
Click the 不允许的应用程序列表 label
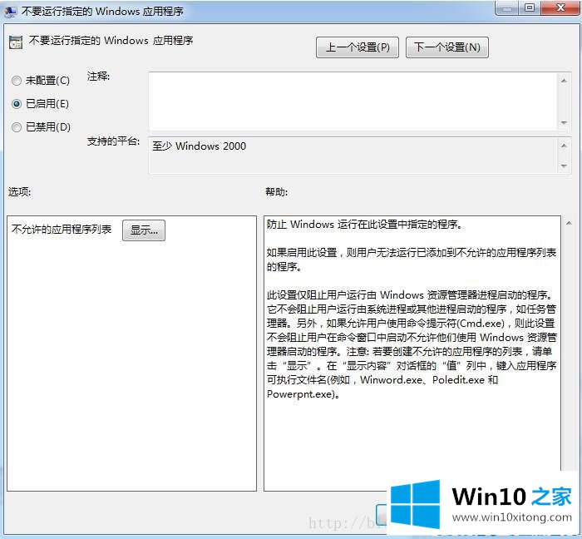pos(62,229)
